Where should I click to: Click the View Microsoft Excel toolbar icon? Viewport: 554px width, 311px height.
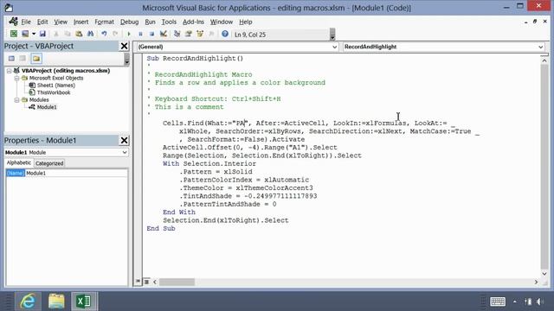pyautogui.click(x=14, y=34)
